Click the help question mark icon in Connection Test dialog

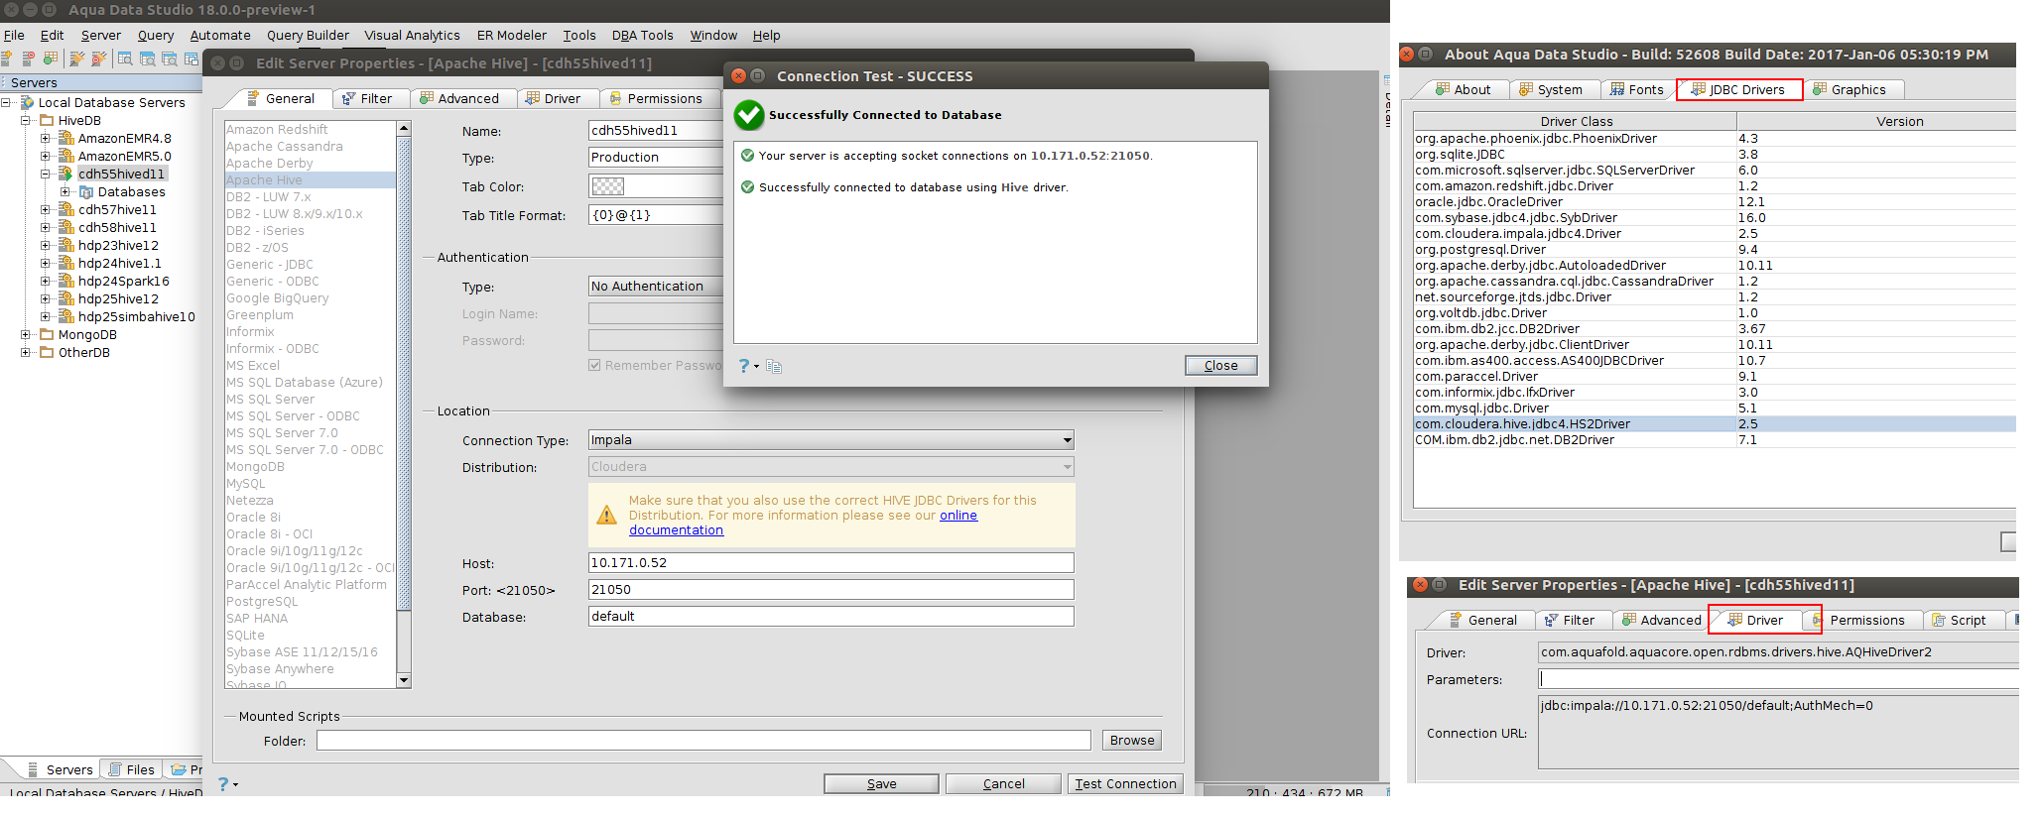coord(745,366)
